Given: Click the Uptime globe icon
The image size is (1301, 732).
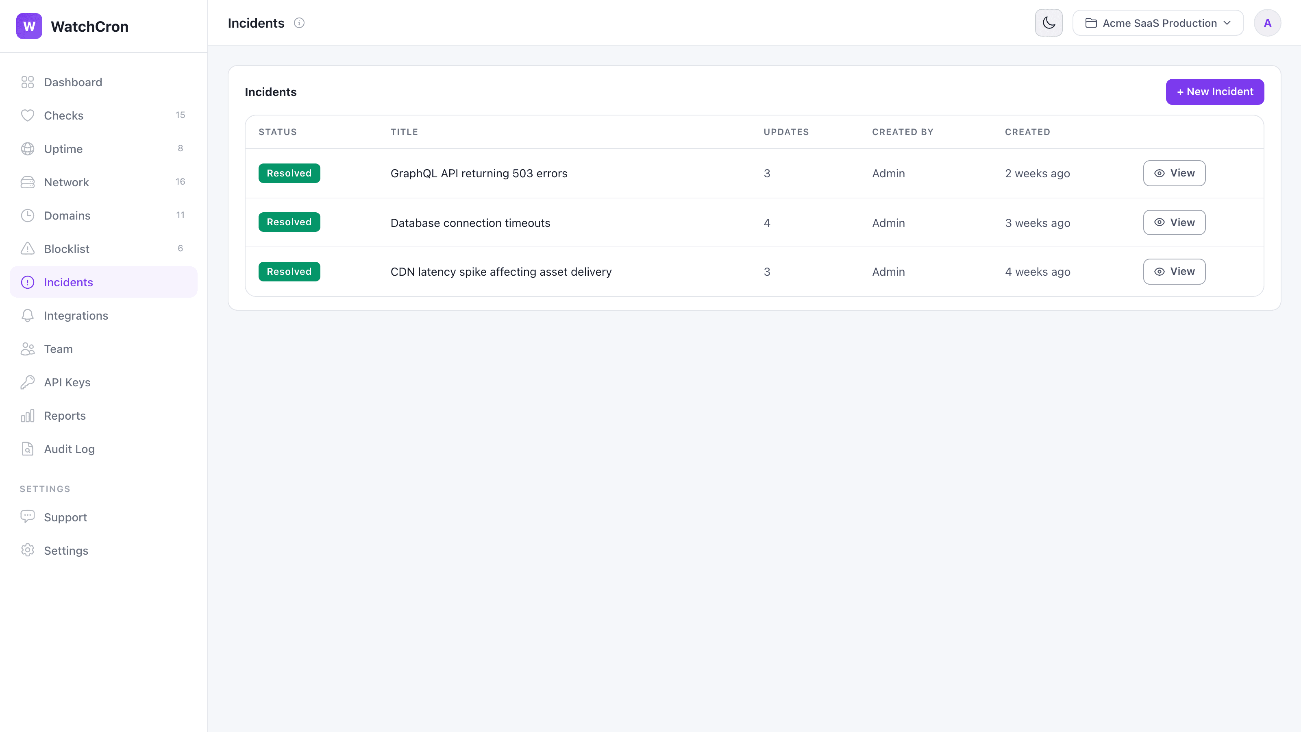Looking at the screenshot, I should point(27,149).
